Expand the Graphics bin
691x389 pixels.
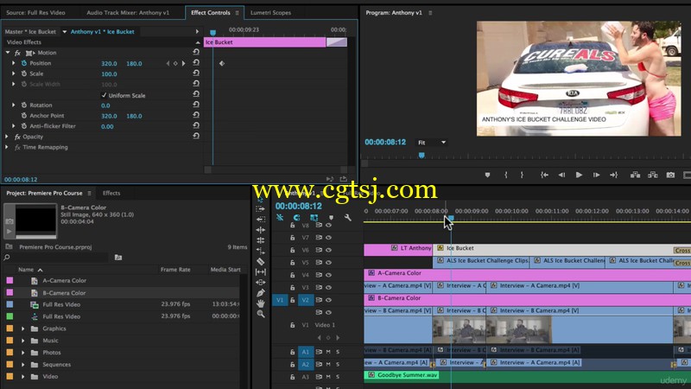pyautogui.click(x=23, y=328)
